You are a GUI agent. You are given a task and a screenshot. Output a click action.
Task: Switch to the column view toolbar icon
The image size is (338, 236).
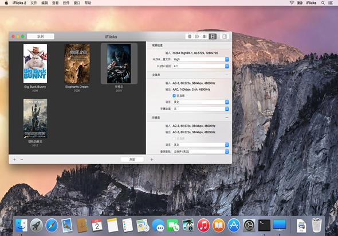[x=189, y=37]
